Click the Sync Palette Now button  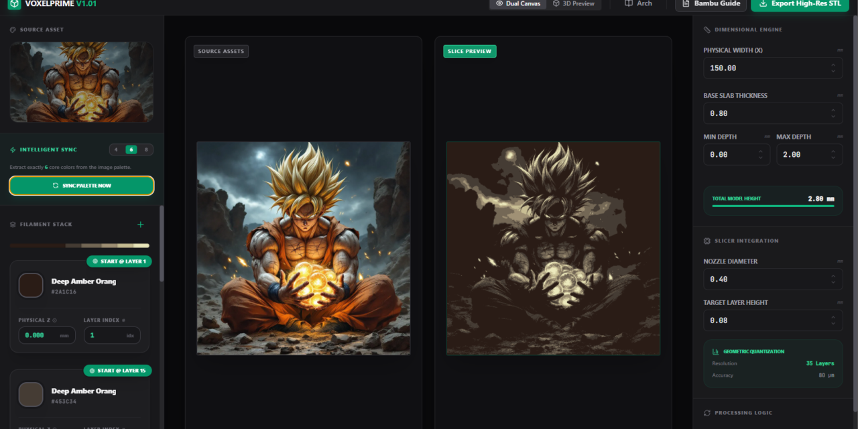[82, 186]
